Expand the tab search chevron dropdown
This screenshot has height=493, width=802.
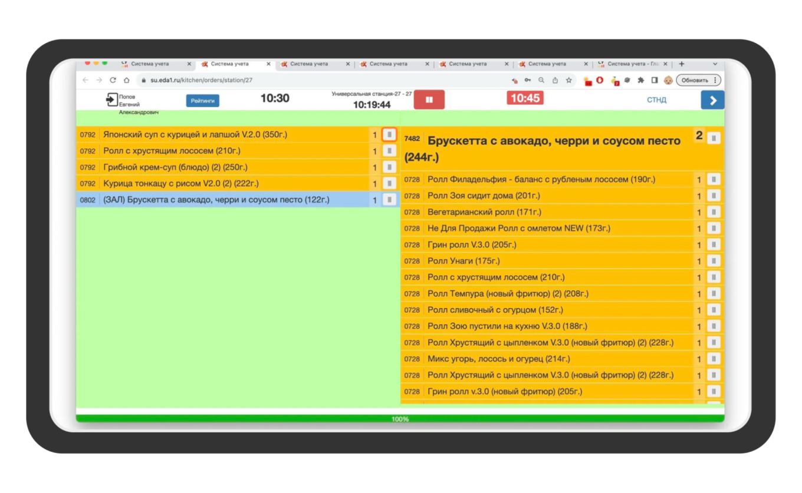715,64
